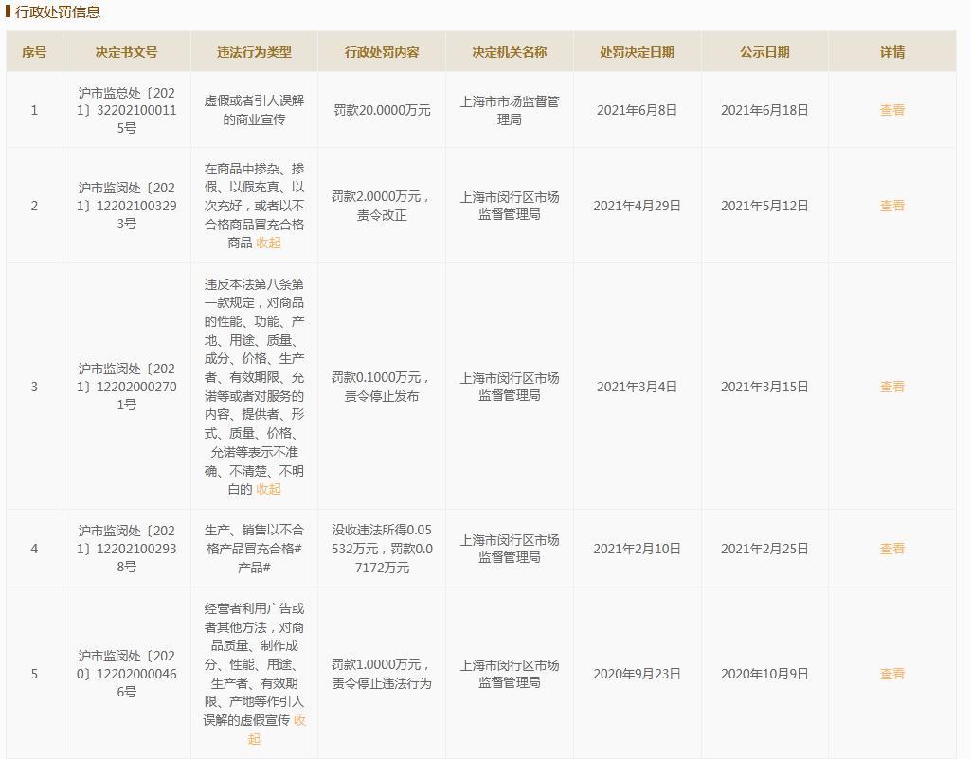点击决定书文号列标题
This screenshot has height=759, width=971.
[x=126, y=52]
